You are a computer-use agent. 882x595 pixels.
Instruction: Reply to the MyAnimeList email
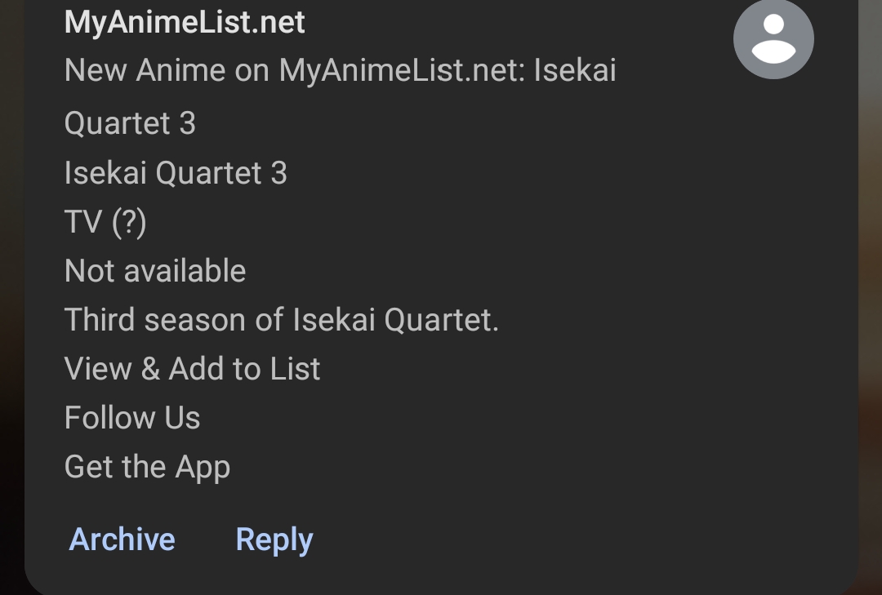274,539
